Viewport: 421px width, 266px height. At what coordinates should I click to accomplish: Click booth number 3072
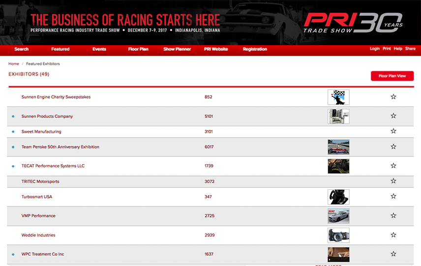[210, 181]
